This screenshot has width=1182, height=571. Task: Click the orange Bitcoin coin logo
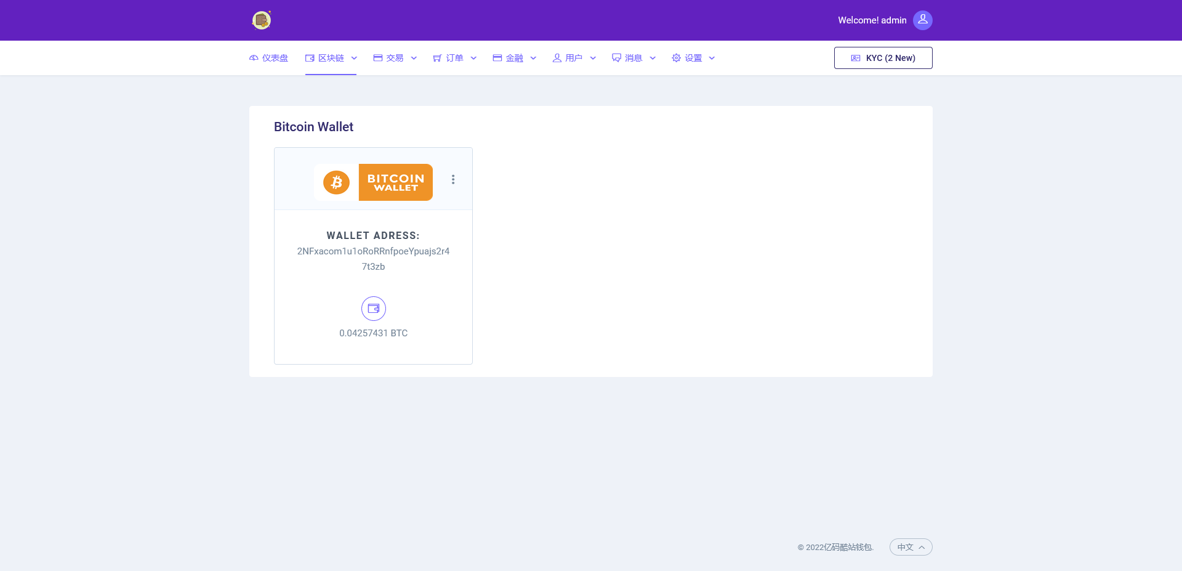(336, 182)
